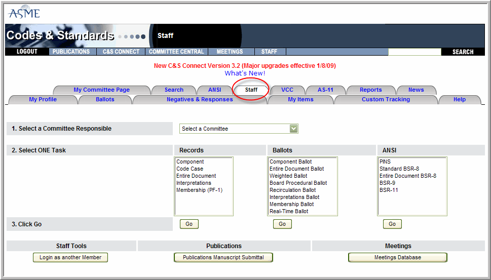491x280 pixels.
Task: Select Component in the Records list
Action: tap(190, 162)
